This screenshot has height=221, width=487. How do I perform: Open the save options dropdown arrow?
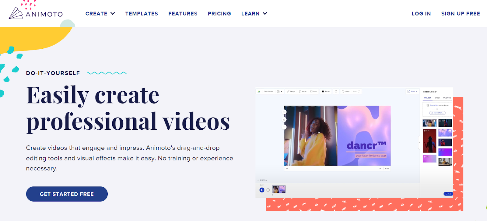(x=282, y=91)
